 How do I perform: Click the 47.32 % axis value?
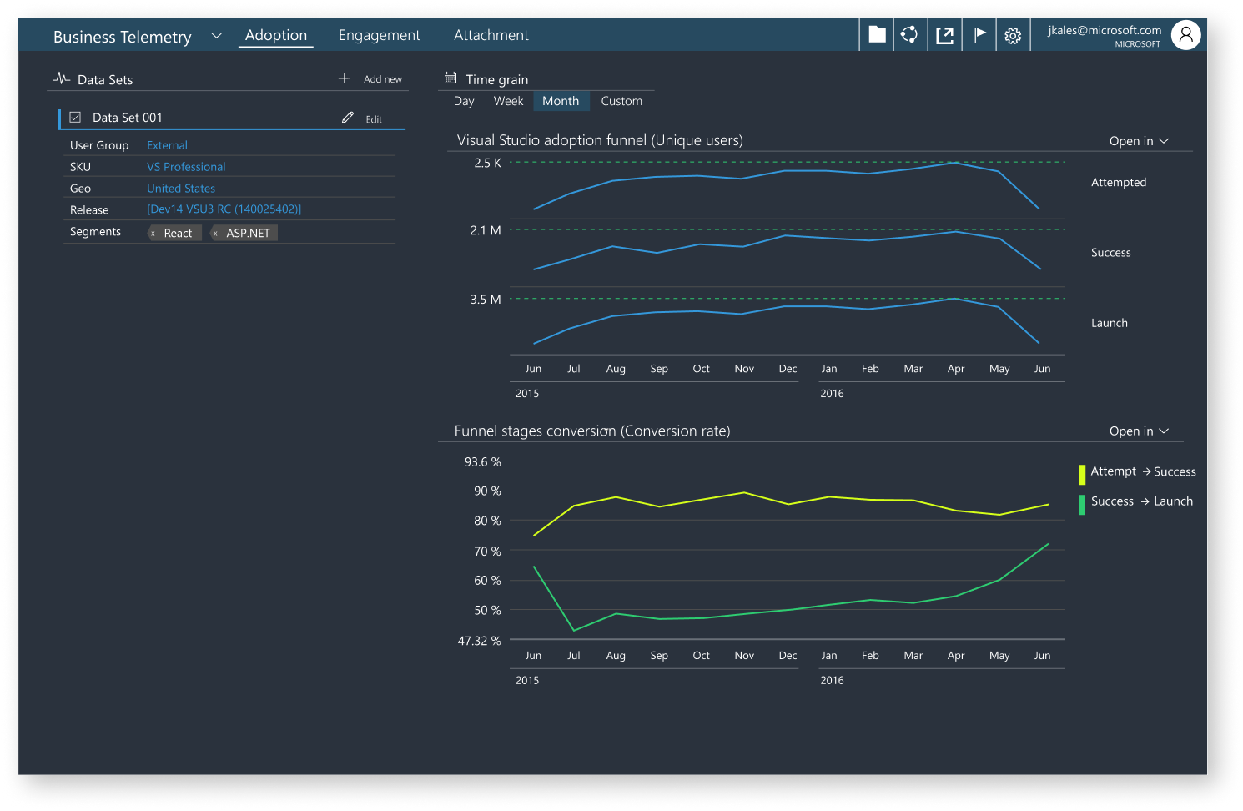coord(480,641)
